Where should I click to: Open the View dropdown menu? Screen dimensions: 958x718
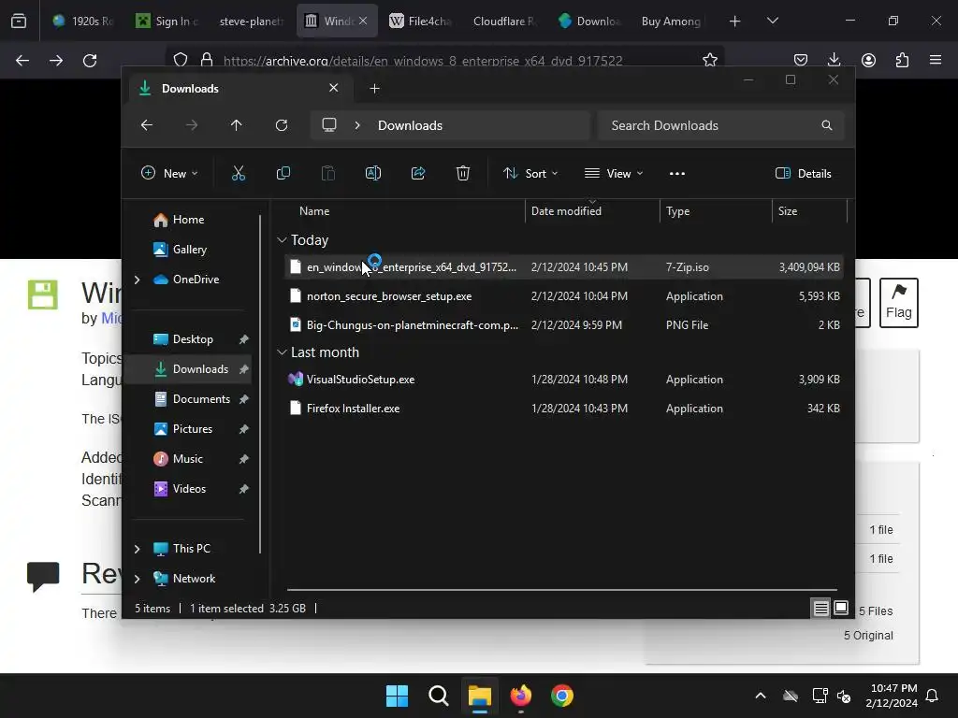pyautogui.click(x=614, y=173)
